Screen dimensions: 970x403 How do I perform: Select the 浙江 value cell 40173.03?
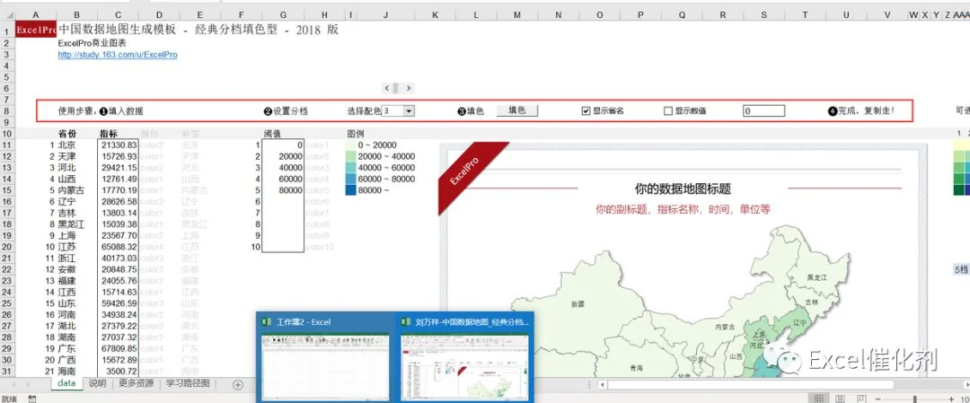click(x=119, y=258)
